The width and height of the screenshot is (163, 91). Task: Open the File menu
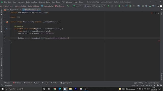tap(5, 2)
